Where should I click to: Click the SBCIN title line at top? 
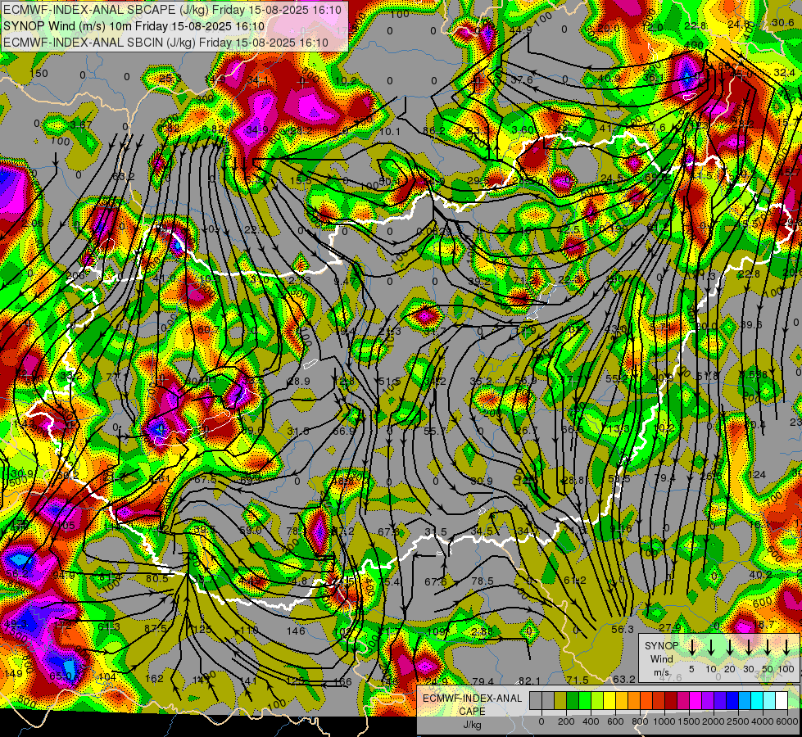pyautogui.click(x=165, y=43)
